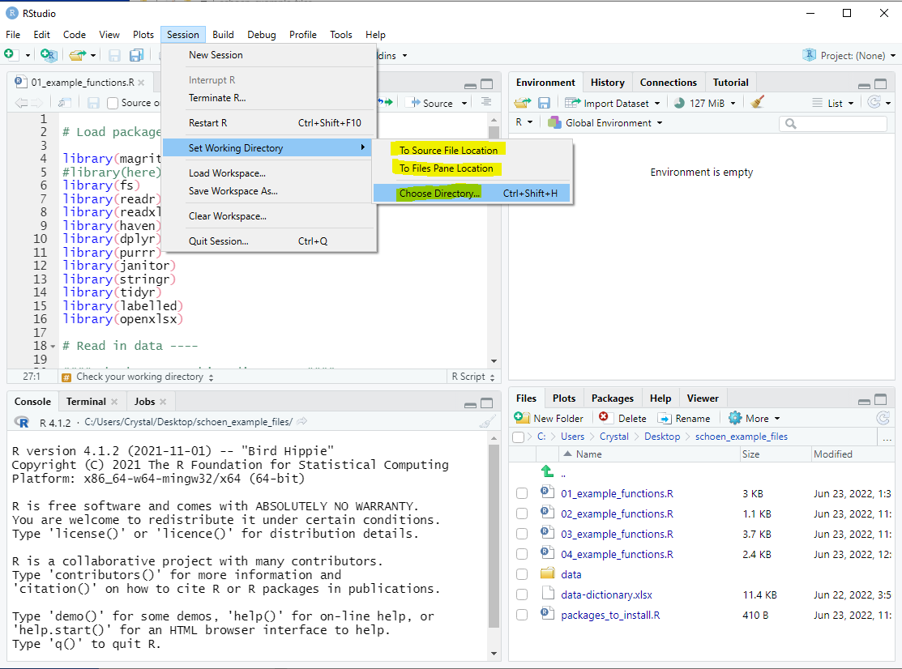Switch to the Packages tab
The height and width of the screenshot is (669, 902).
(612, 398)
